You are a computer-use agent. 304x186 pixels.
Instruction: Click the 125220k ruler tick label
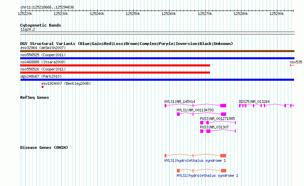[25, 14]
